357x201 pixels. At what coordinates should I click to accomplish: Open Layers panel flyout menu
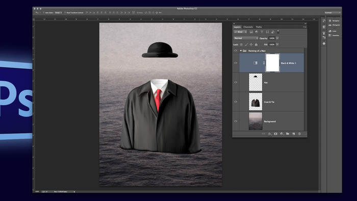click(x=304, y=27)
